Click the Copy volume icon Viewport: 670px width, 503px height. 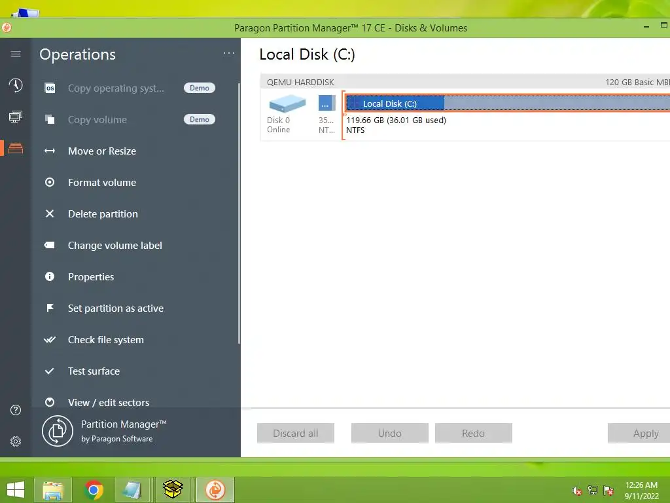pyautogui.click(x=50, y=119)
